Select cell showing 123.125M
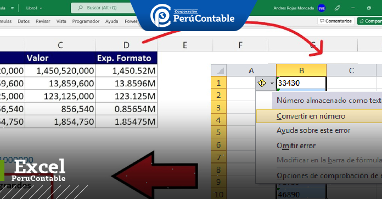The height and width of the screenshot is (199, 382). [x=126, y=96]
